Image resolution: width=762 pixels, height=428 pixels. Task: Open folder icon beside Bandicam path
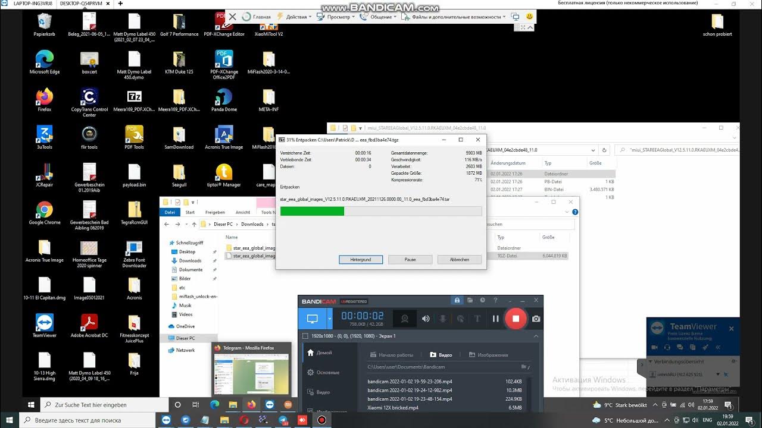(x=524, y=367)
